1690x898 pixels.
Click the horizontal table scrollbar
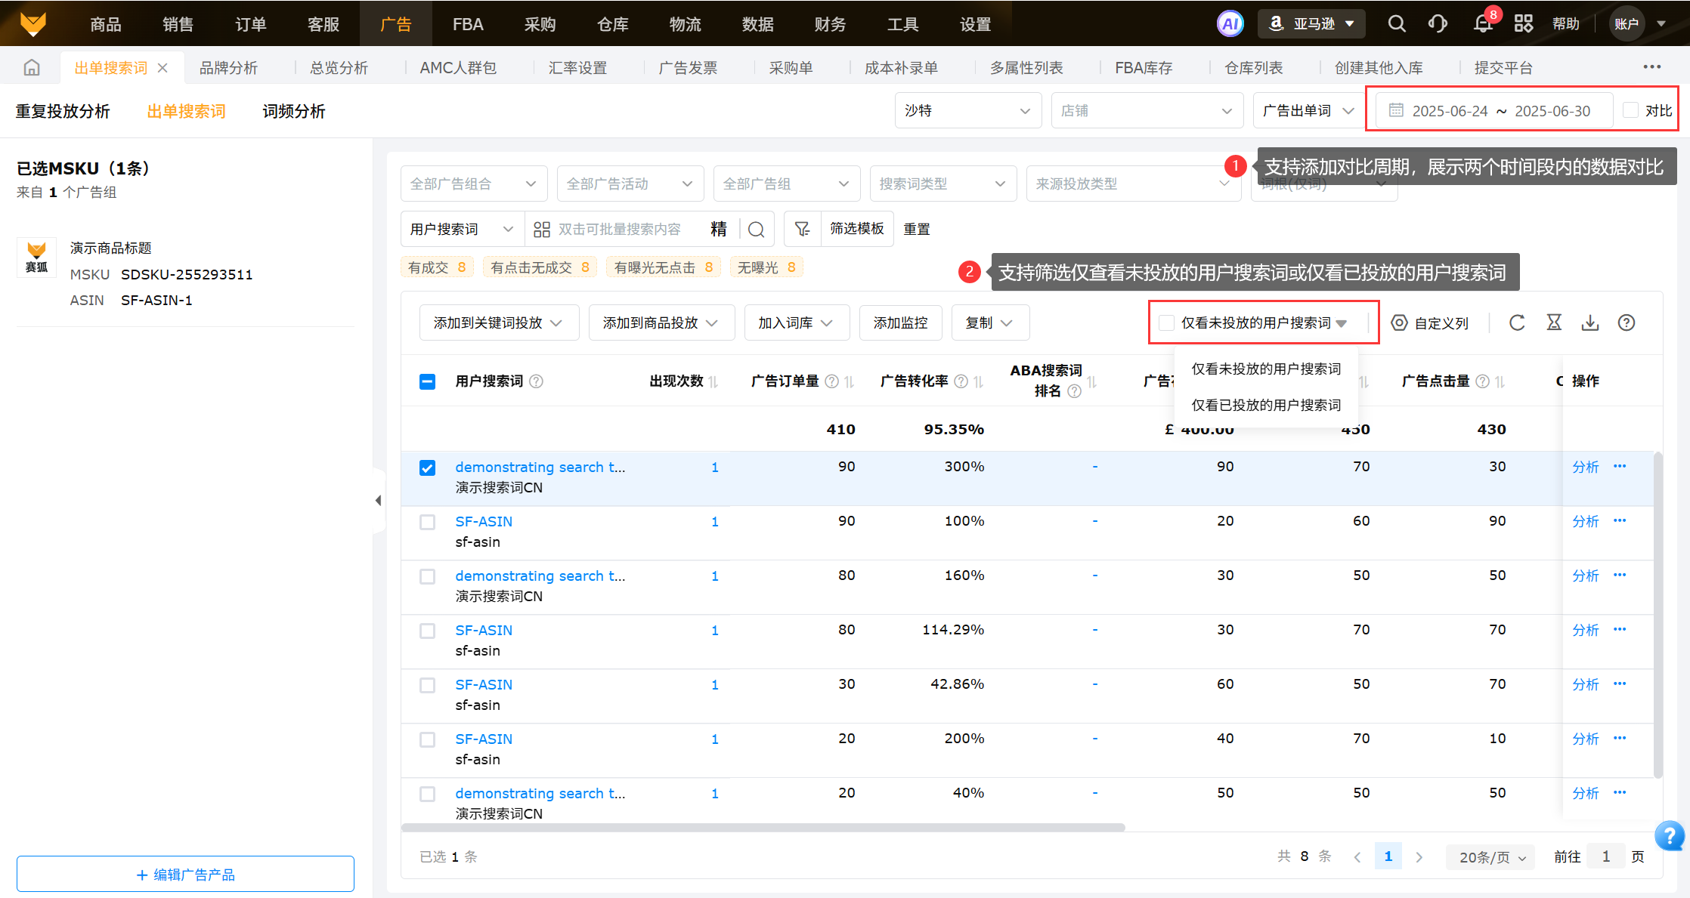click(x=763, y=827)
